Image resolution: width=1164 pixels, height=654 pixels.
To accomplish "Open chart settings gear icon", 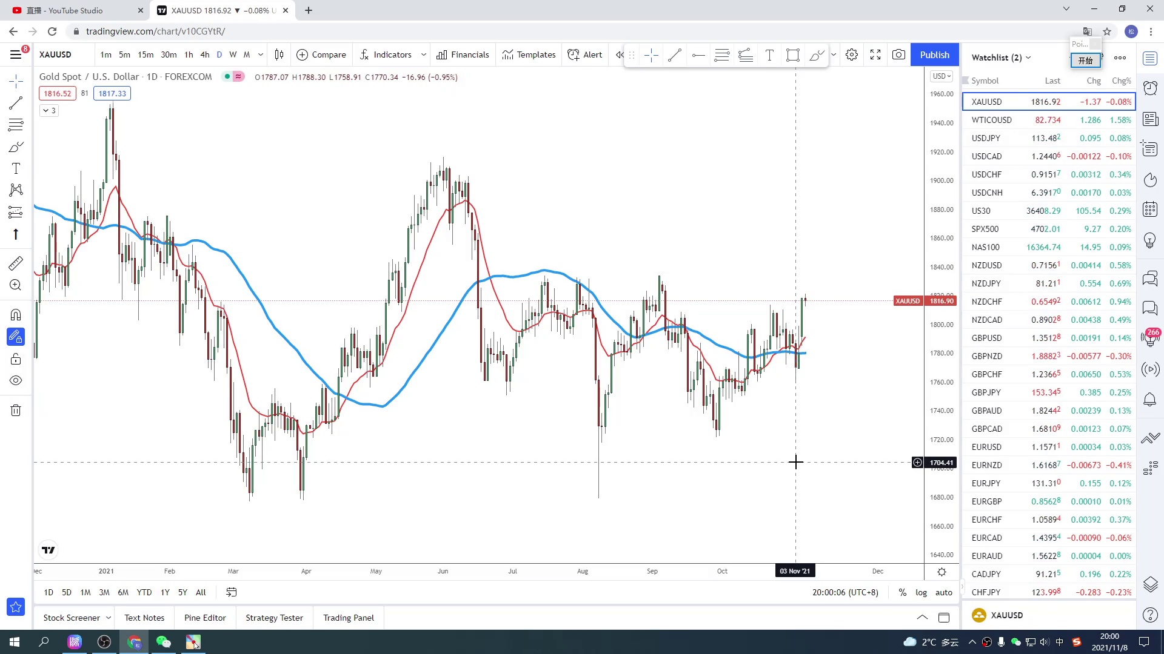I will [x=852, y=54].
